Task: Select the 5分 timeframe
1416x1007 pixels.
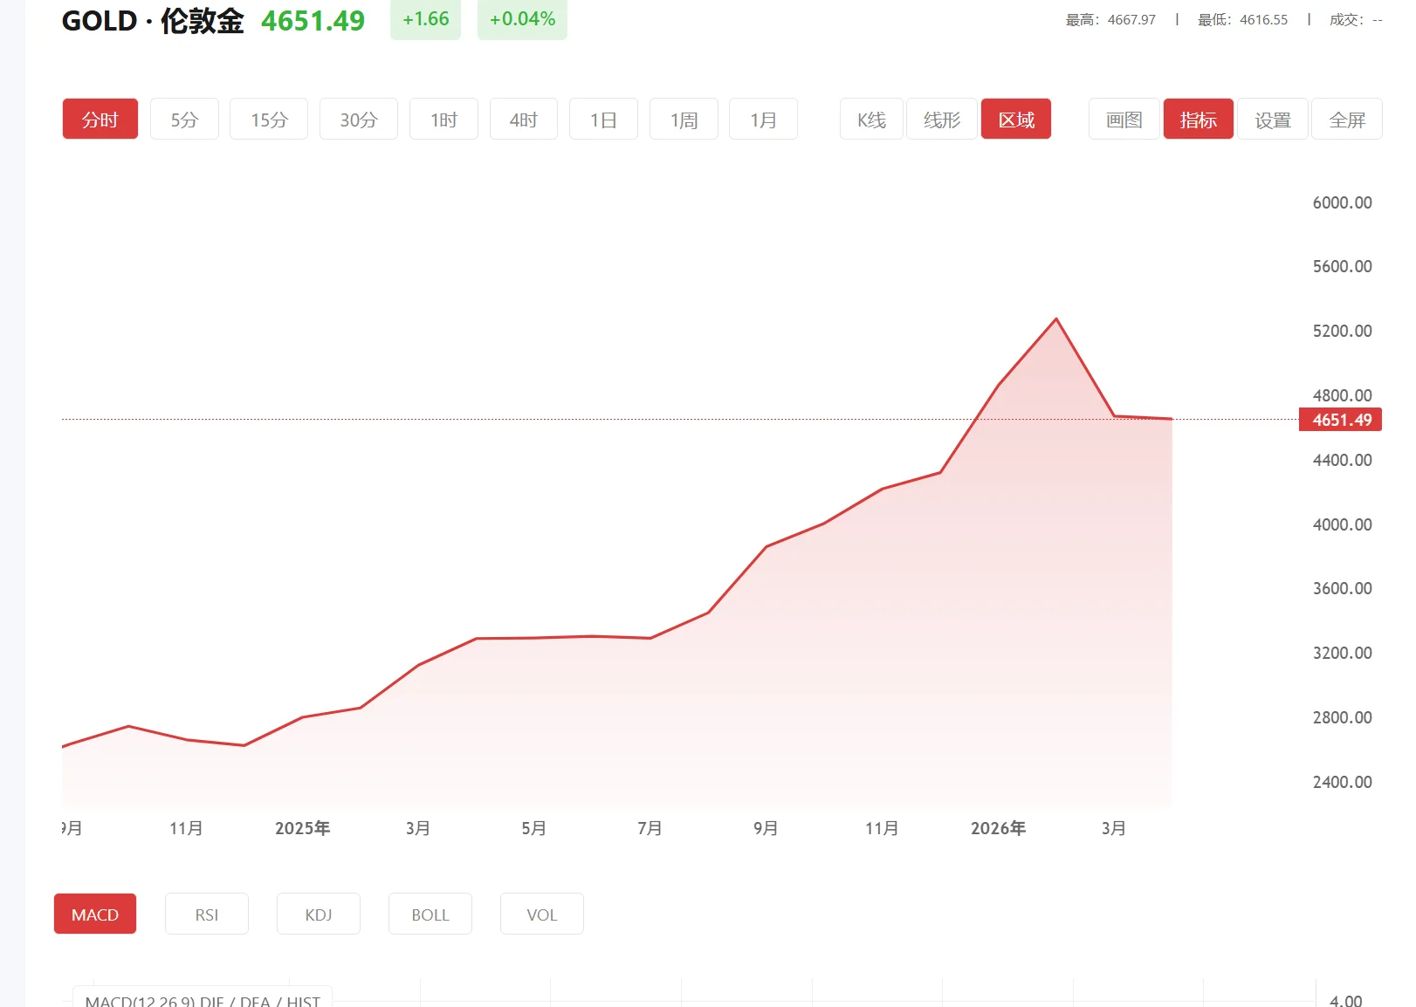Action: pos(184,119)
